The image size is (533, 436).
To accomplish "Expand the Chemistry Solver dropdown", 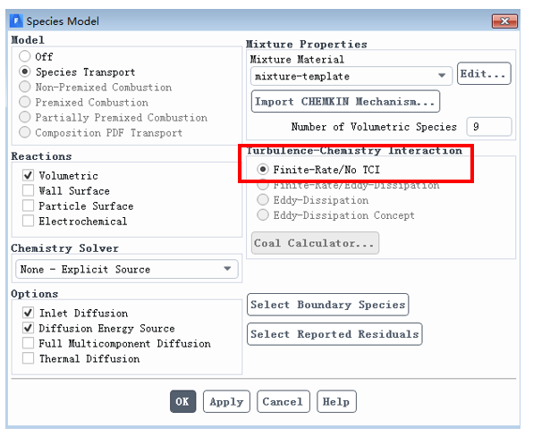I will [x=127, y=269].
